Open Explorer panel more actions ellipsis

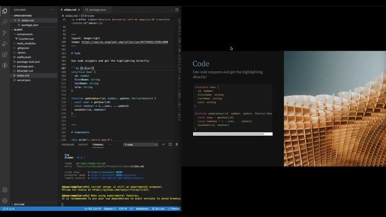(52, 10)
